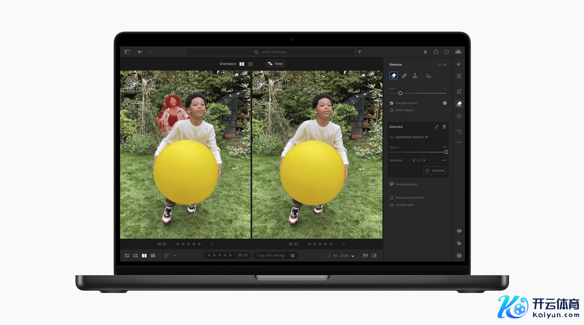Open the Fit zoom dropdown arrow

coord(353,256)
